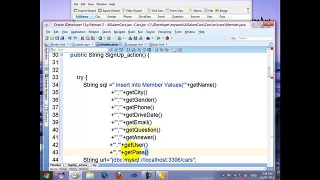Click the Redo toolbar icon
The width and height of the screenshot is (320, 180).
coord(75,38)
